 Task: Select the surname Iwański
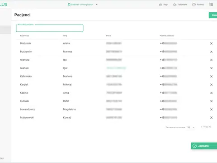click(24, 68)
